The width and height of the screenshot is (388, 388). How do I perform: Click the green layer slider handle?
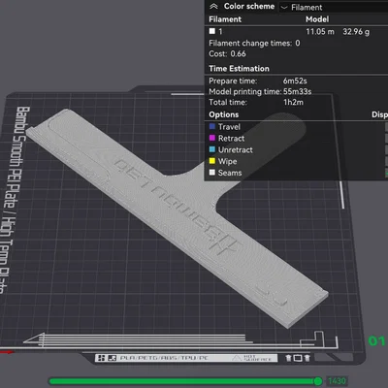pyautogui.click(x=318, y=381)
